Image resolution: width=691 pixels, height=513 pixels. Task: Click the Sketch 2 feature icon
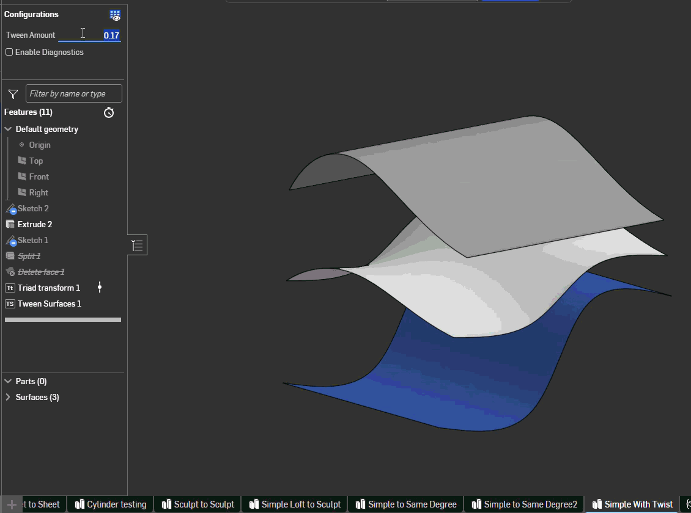[x=10, y=209]
